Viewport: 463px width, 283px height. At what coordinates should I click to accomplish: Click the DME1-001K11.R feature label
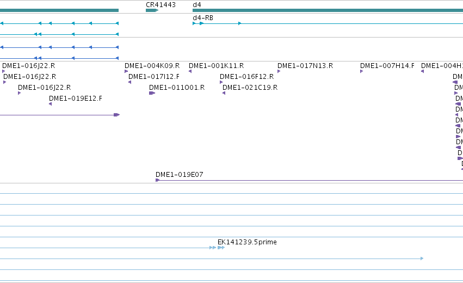(x=216, y=66)
